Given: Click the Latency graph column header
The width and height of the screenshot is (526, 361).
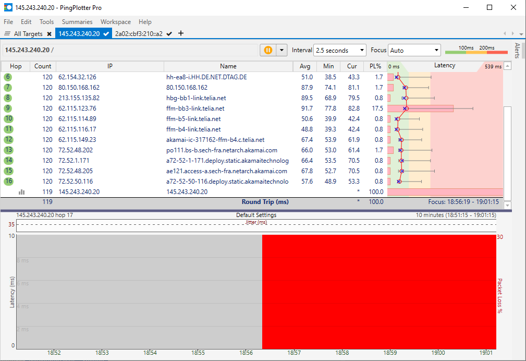Looking at the screenshot, I should tap(445, 66).
